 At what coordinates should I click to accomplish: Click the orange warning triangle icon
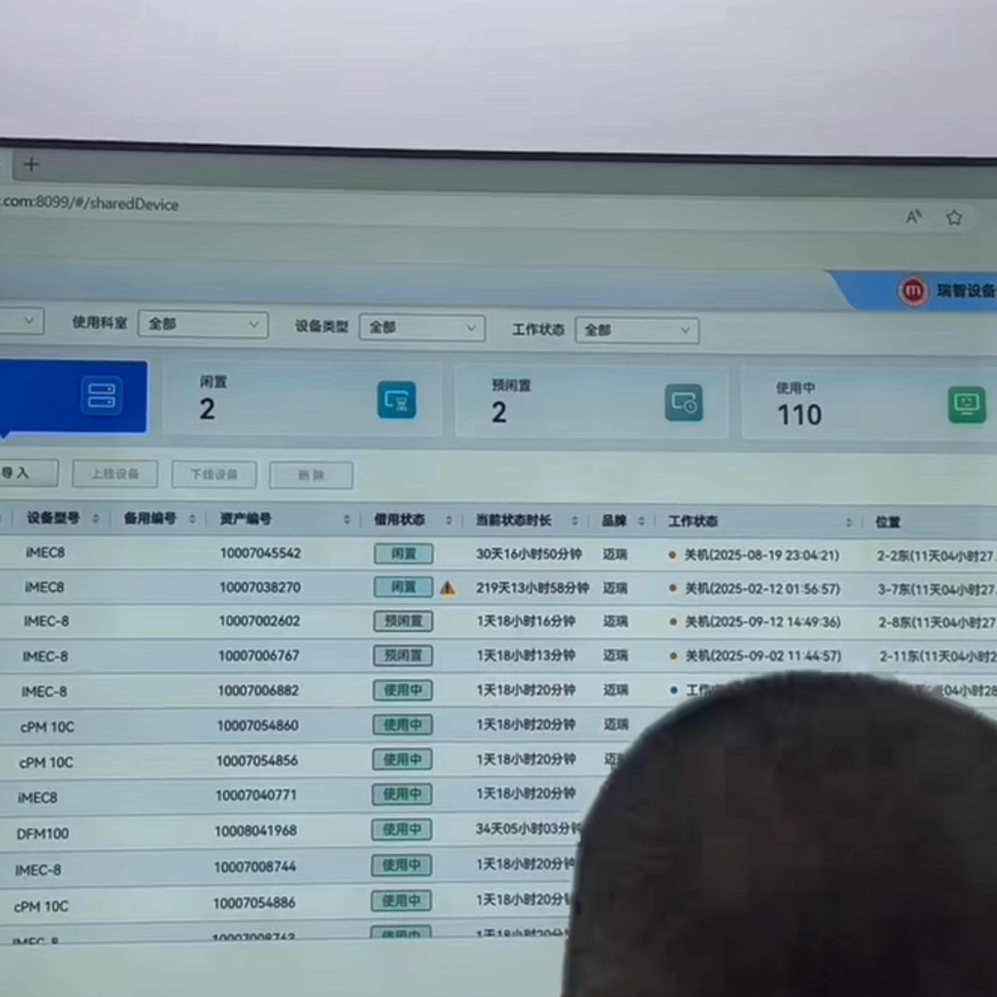click(x=447, y=588)
